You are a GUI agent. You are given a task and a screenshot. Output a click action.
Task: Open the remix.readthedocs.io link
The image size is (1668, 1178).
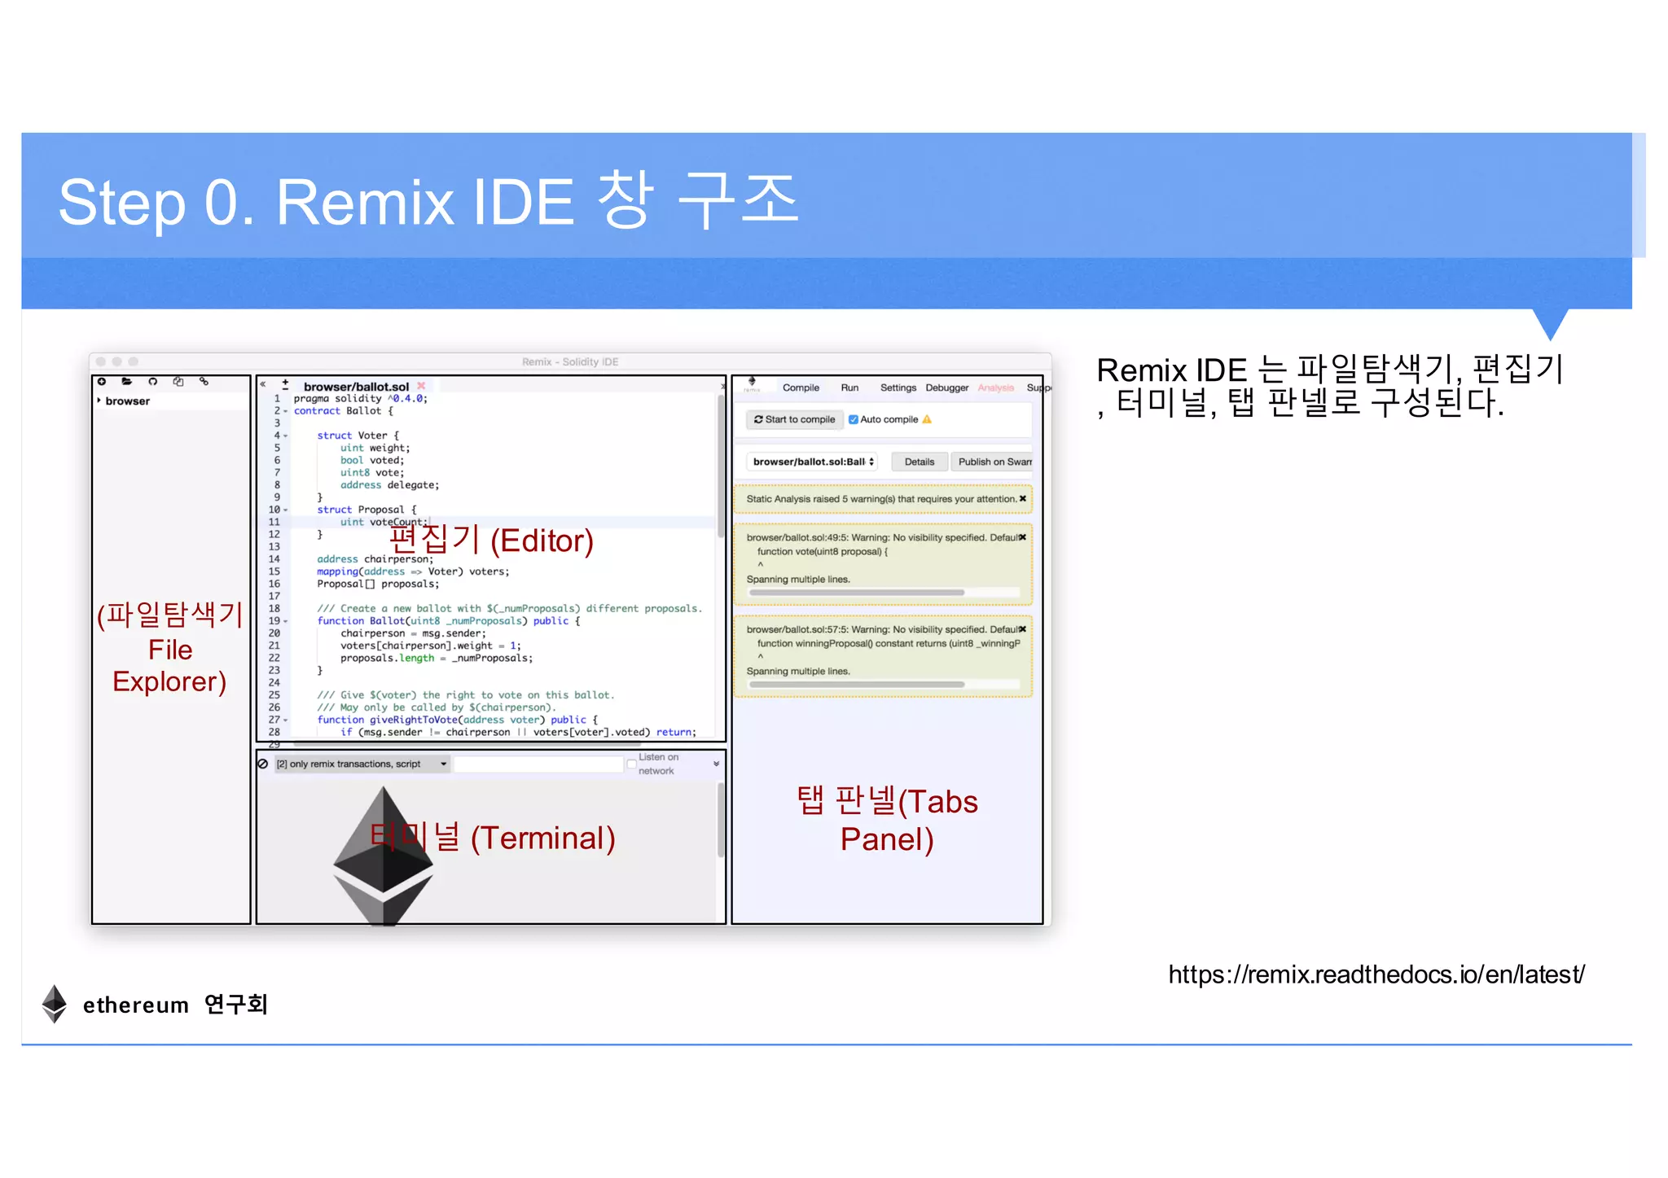point(1376,974)
